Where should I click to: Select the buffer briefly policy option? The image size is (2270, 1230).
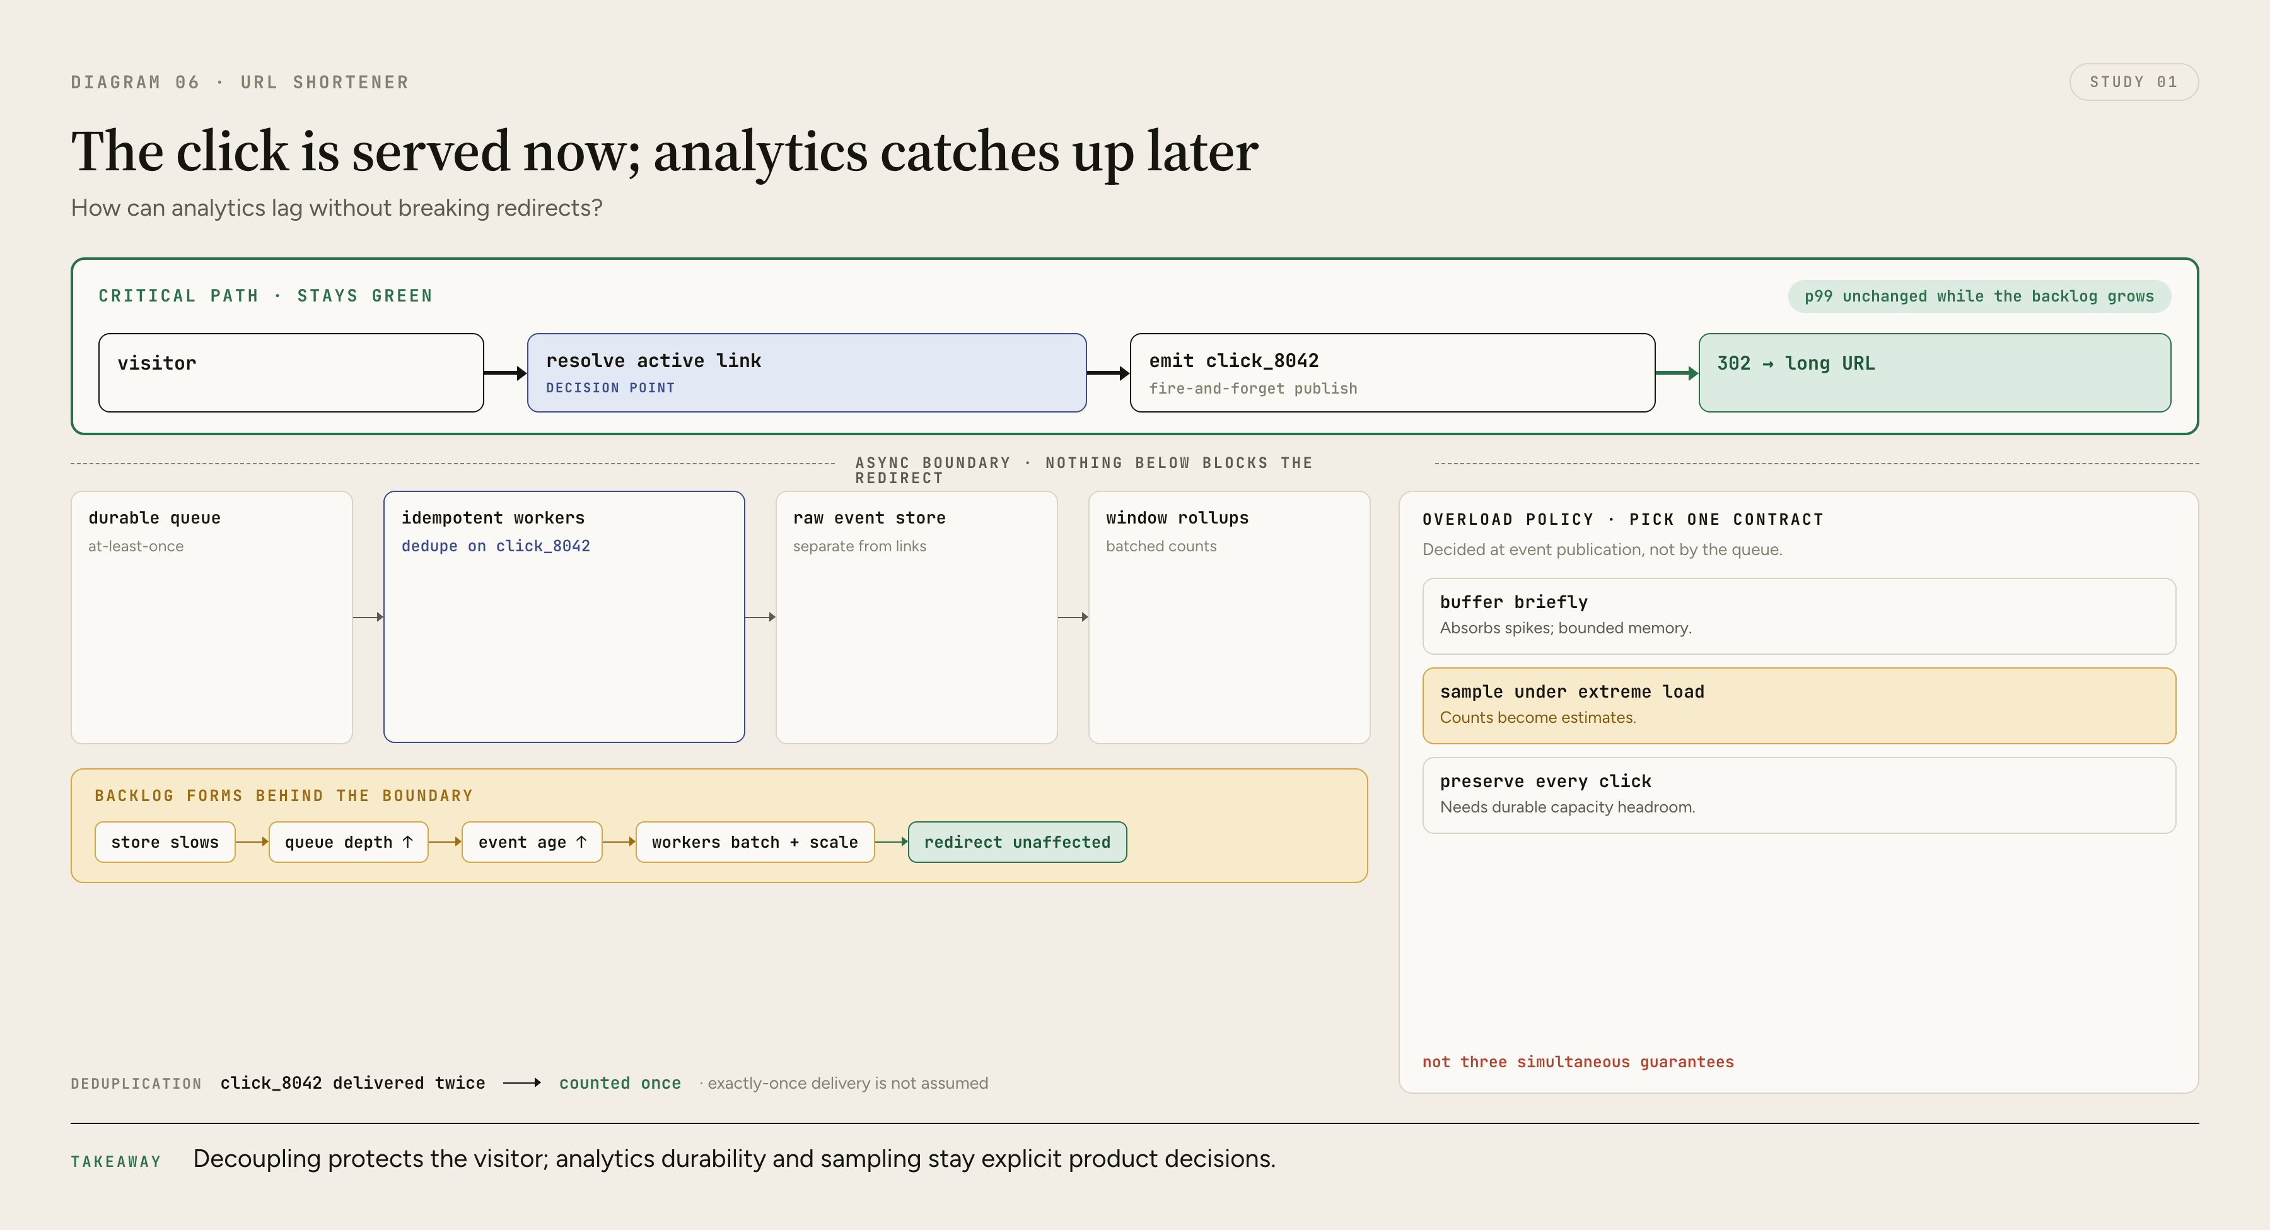1798,616
